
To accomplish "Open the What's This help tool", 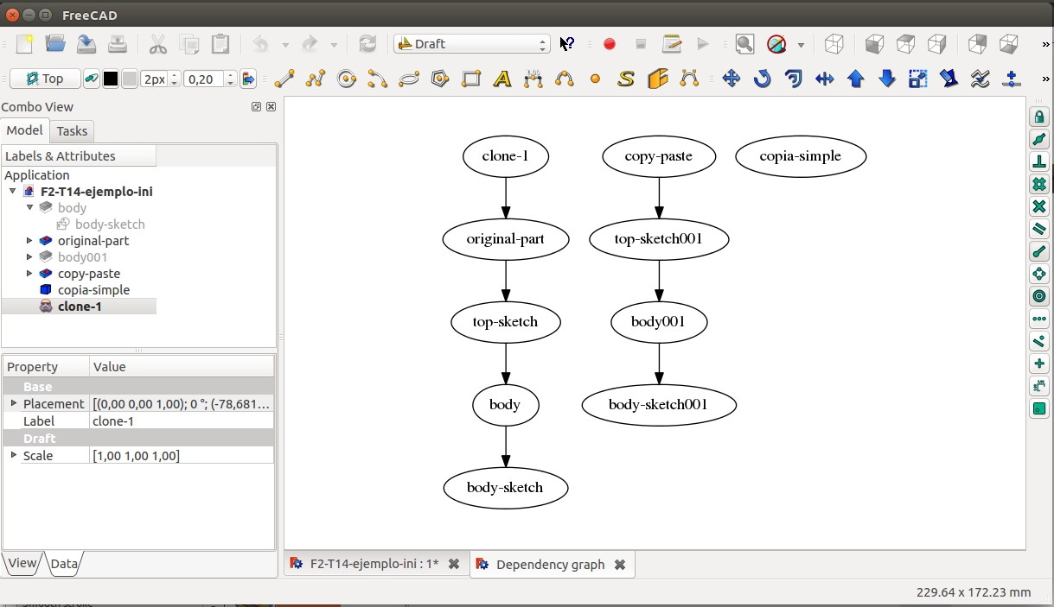I will click(x=567, y=44).
